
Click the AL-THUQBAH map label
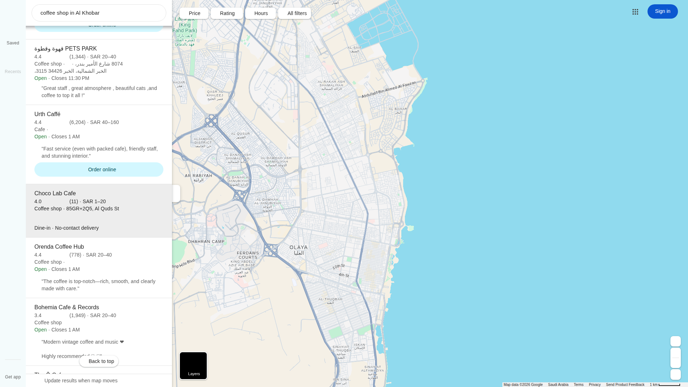(x=330, y=301)
